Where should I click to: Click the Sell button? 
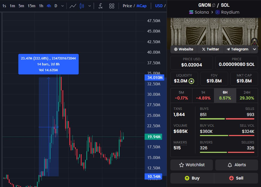pos(236,178)
